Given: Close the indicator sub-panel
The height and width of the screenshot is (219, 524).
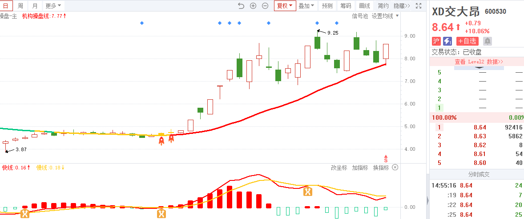Looking at the screenshot, I should 395,168.
